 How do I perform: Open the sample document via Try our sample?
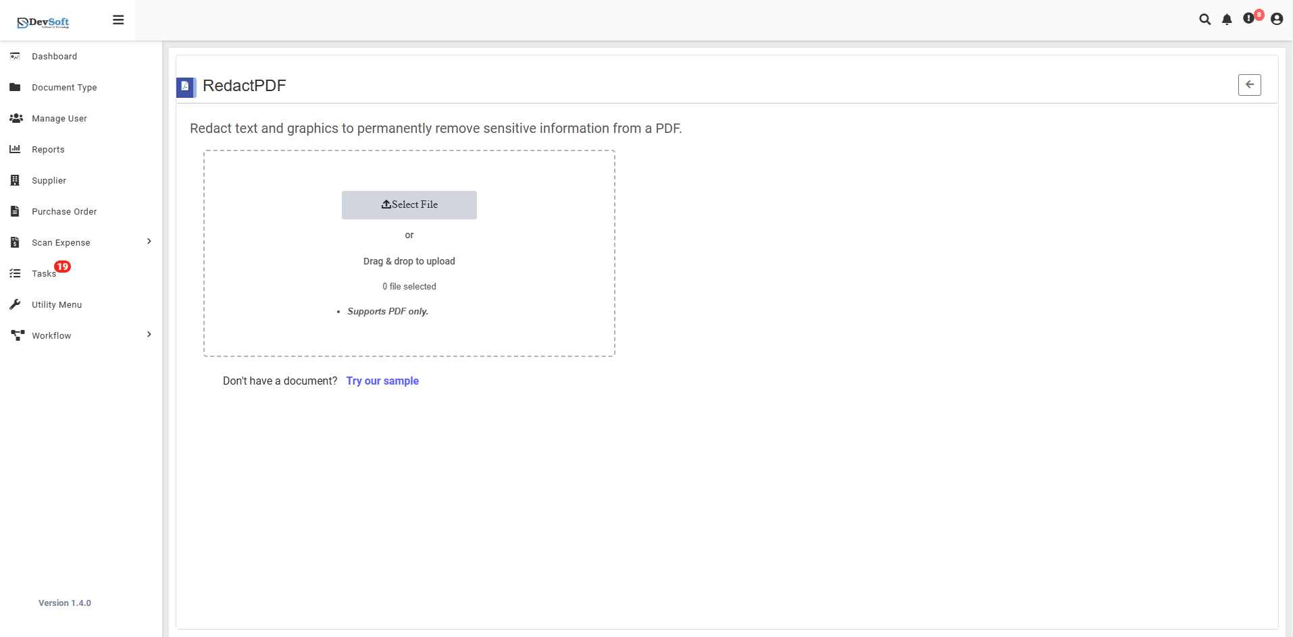coord(382,381)
